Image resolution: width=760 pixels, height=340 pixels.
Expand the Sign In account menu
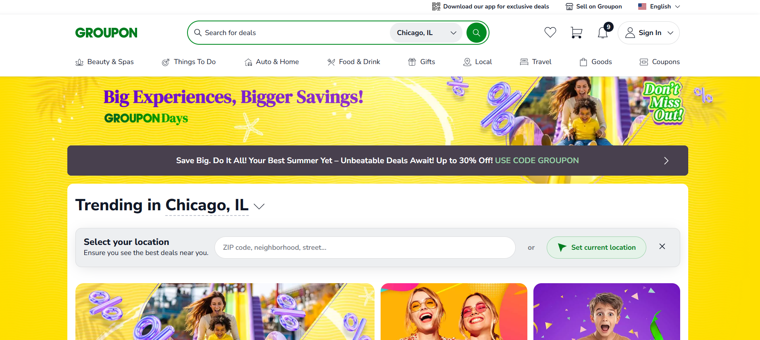click(x=648, y=33)
